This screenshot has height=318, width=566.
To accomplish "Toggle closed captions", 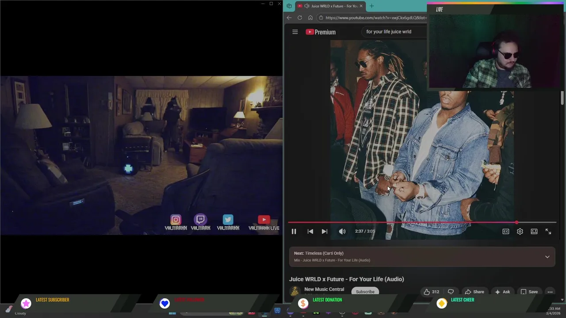I will point(506,231).
